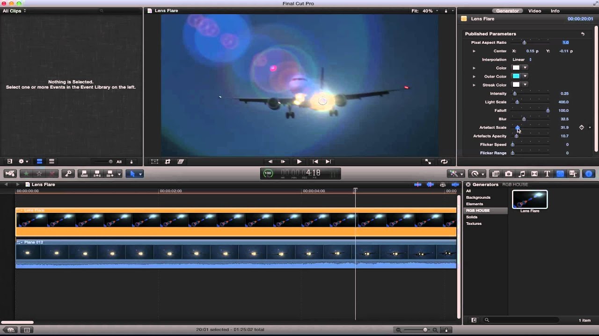The image size is (599, 336).
Task: Close the Generators browser panel
Action: pyautogui.click(x=468, y=184)
